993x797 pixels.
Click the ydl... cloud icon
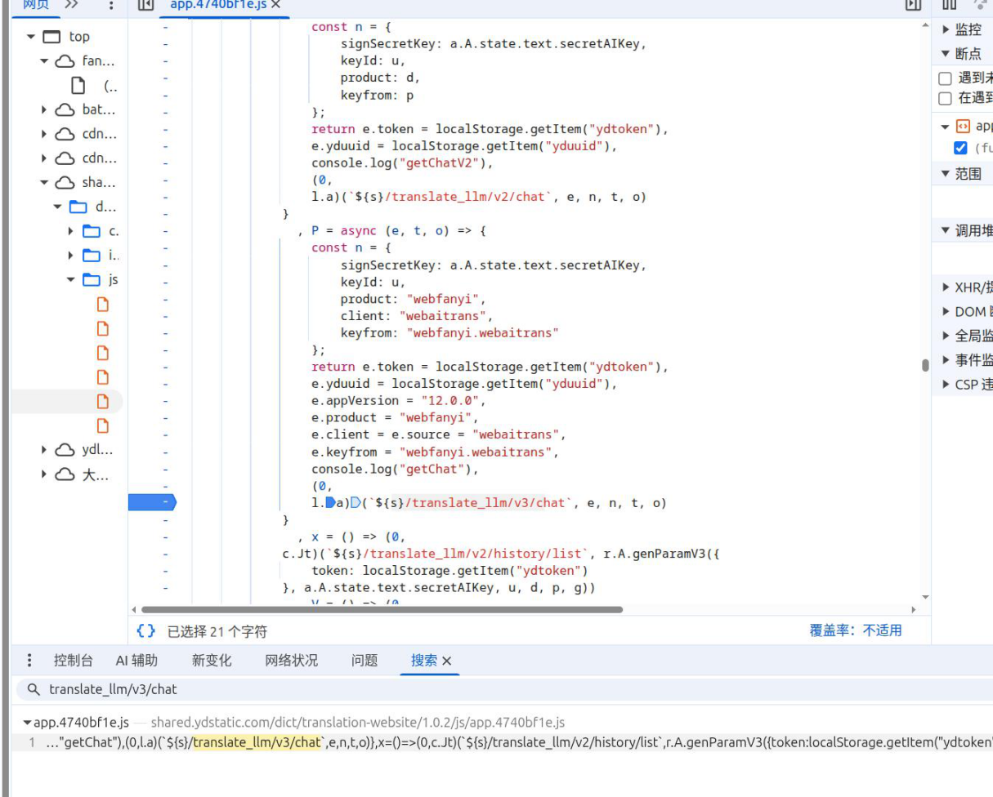65,450
